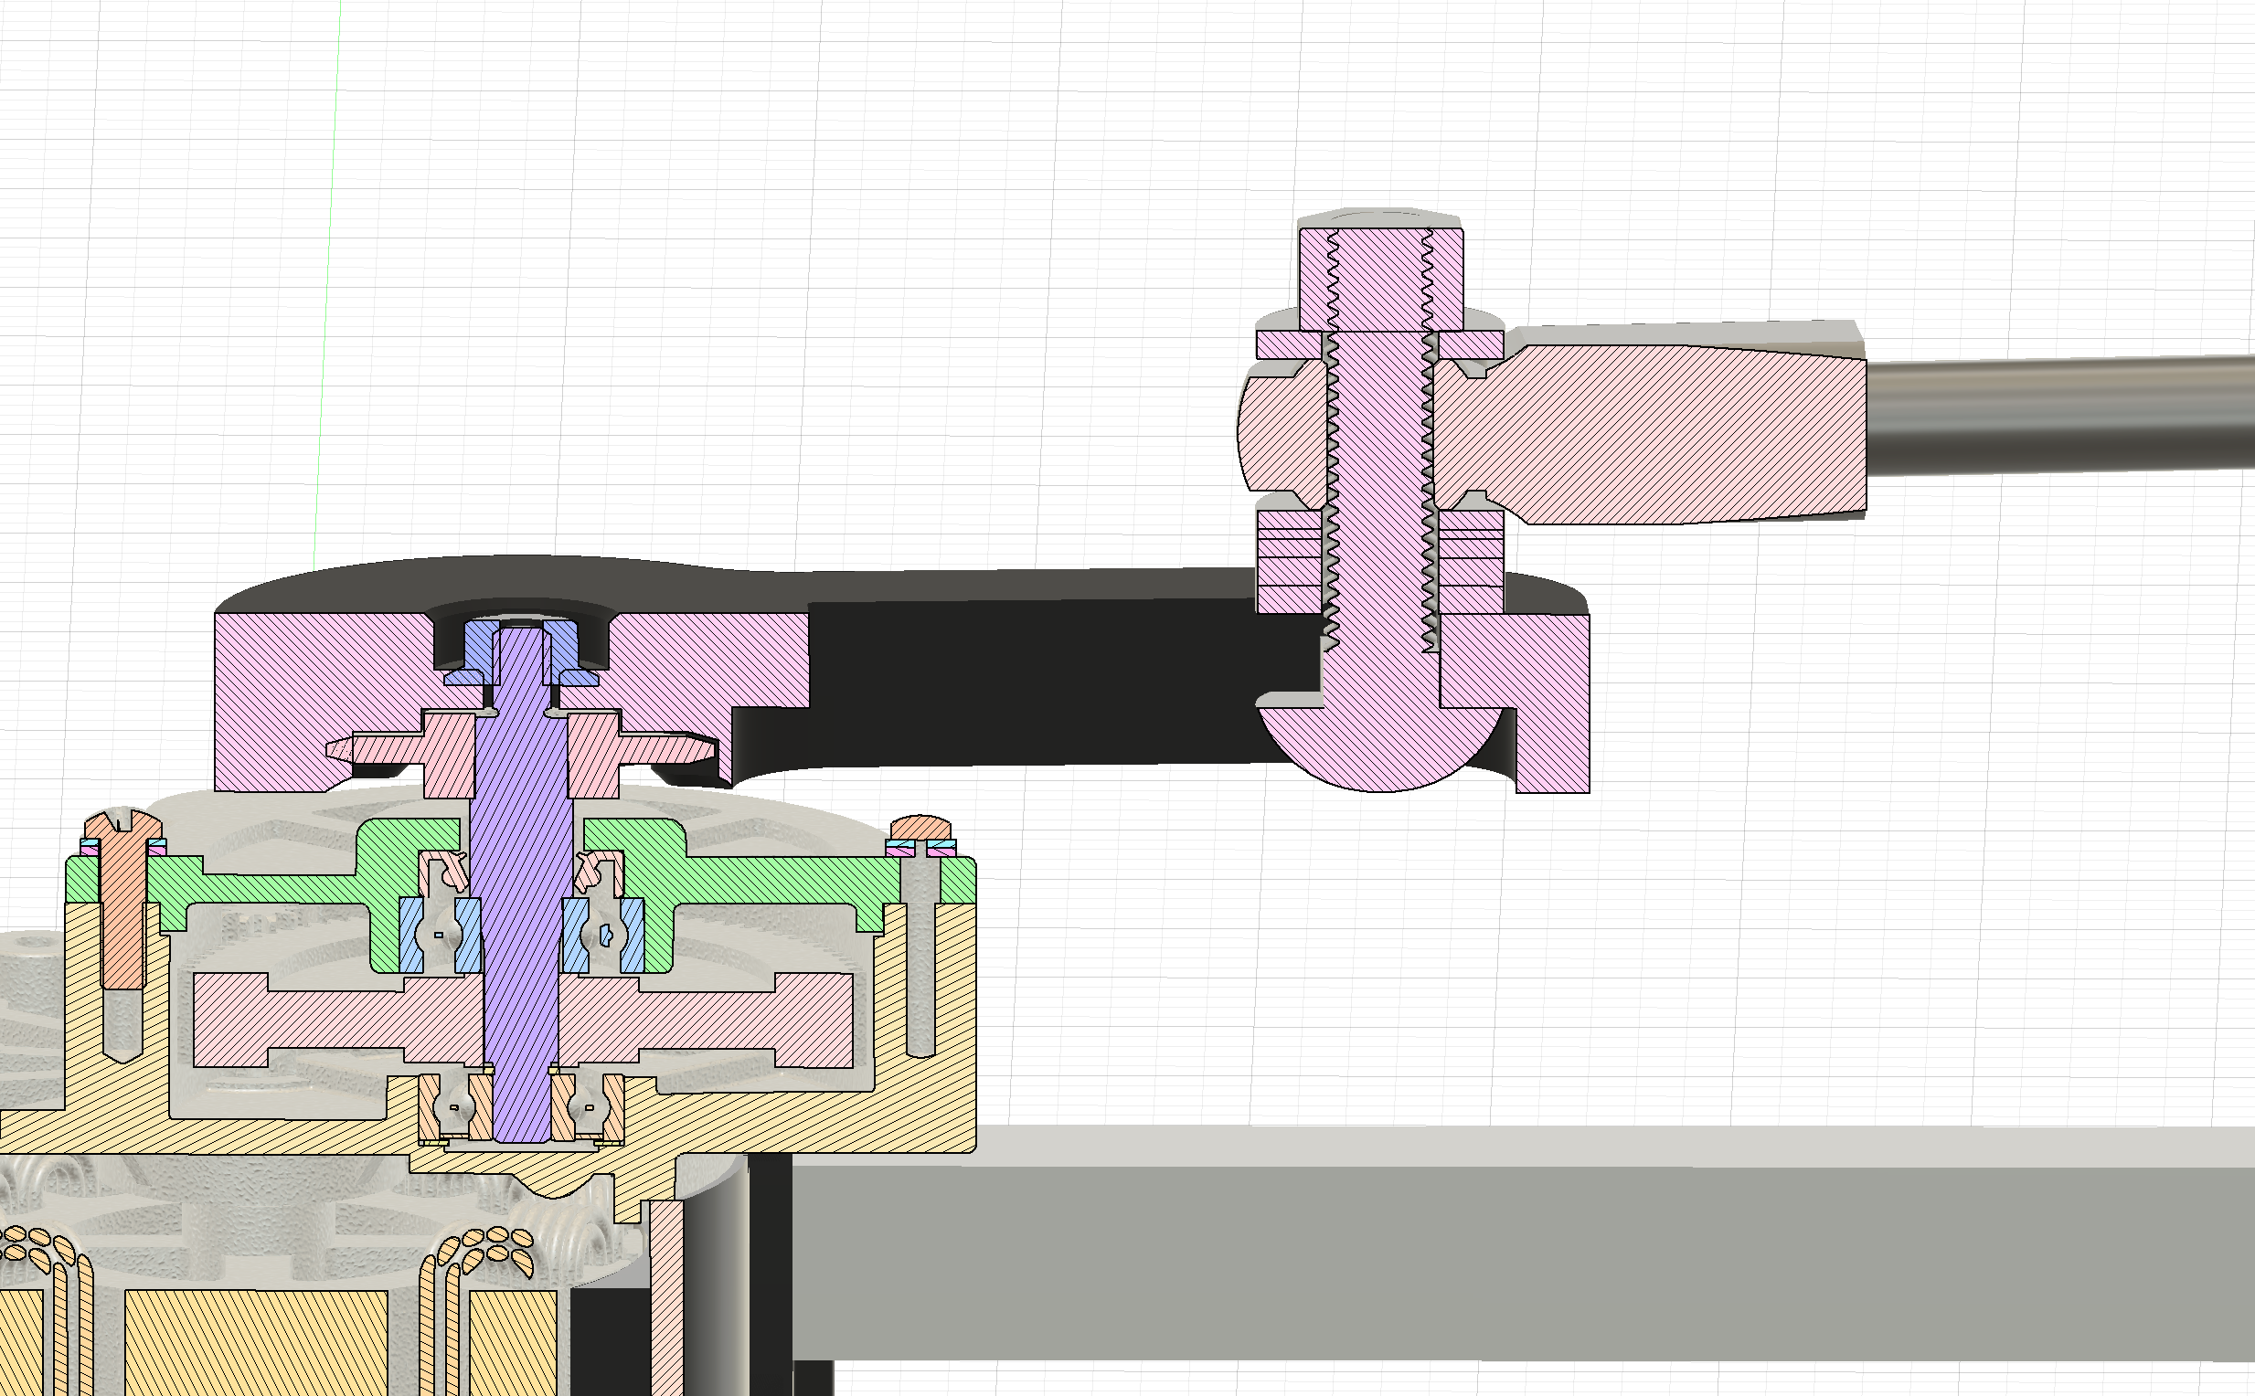
Task: Click the rod end housing body
Action: click(1663, 434)
